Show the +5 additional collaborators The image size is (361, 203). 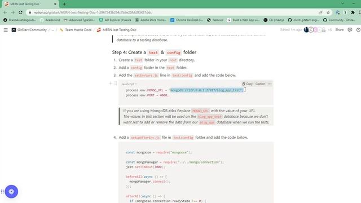330,30
